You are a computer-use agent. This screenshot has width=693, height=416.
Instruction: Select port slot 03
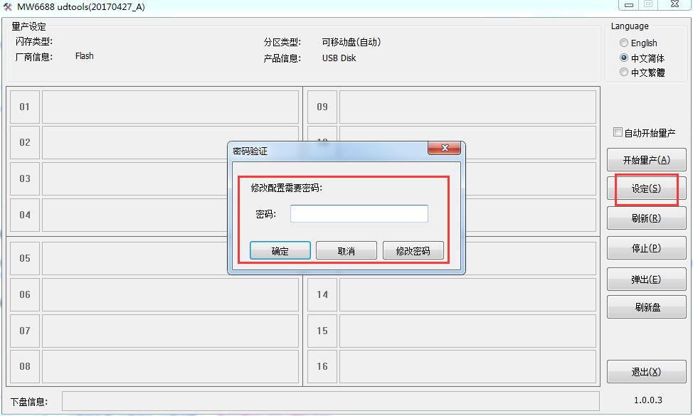click(25, 179)
